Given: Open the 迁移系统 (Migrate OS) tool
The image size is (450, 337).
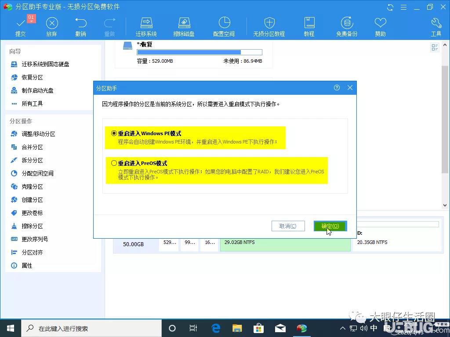Looking at the screenshot, I should coord(146,25).
